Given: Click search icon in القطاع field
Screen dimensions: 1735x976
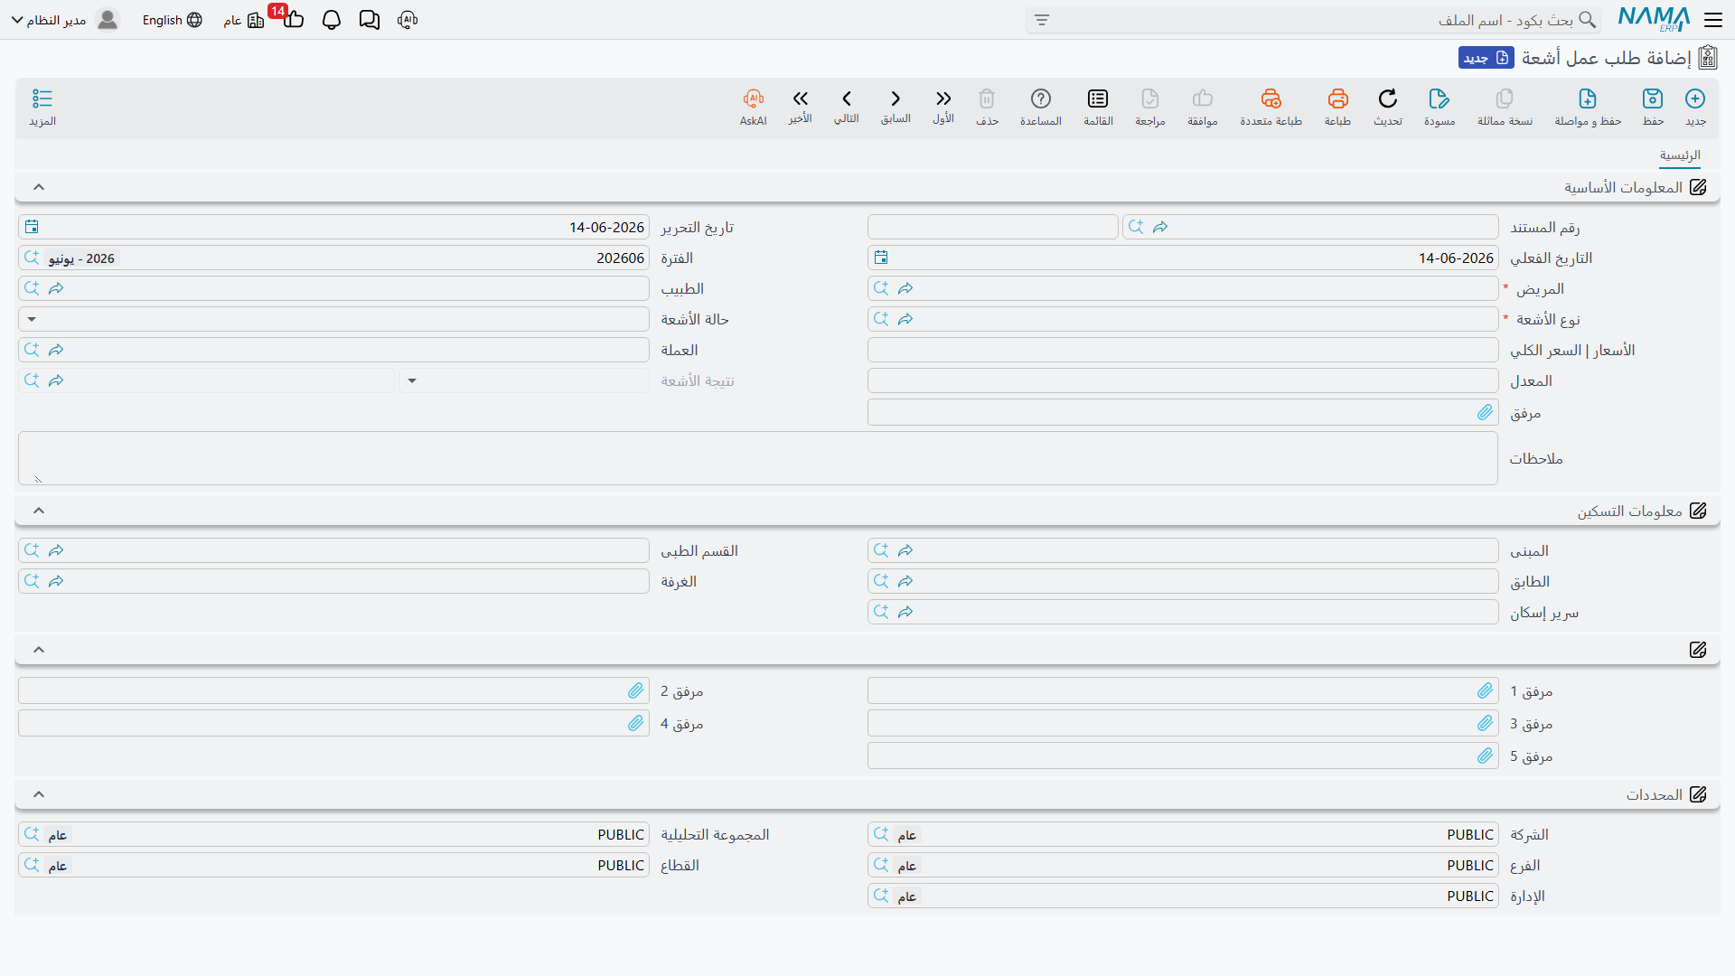Looking at the screenshot, I should 32,865.
